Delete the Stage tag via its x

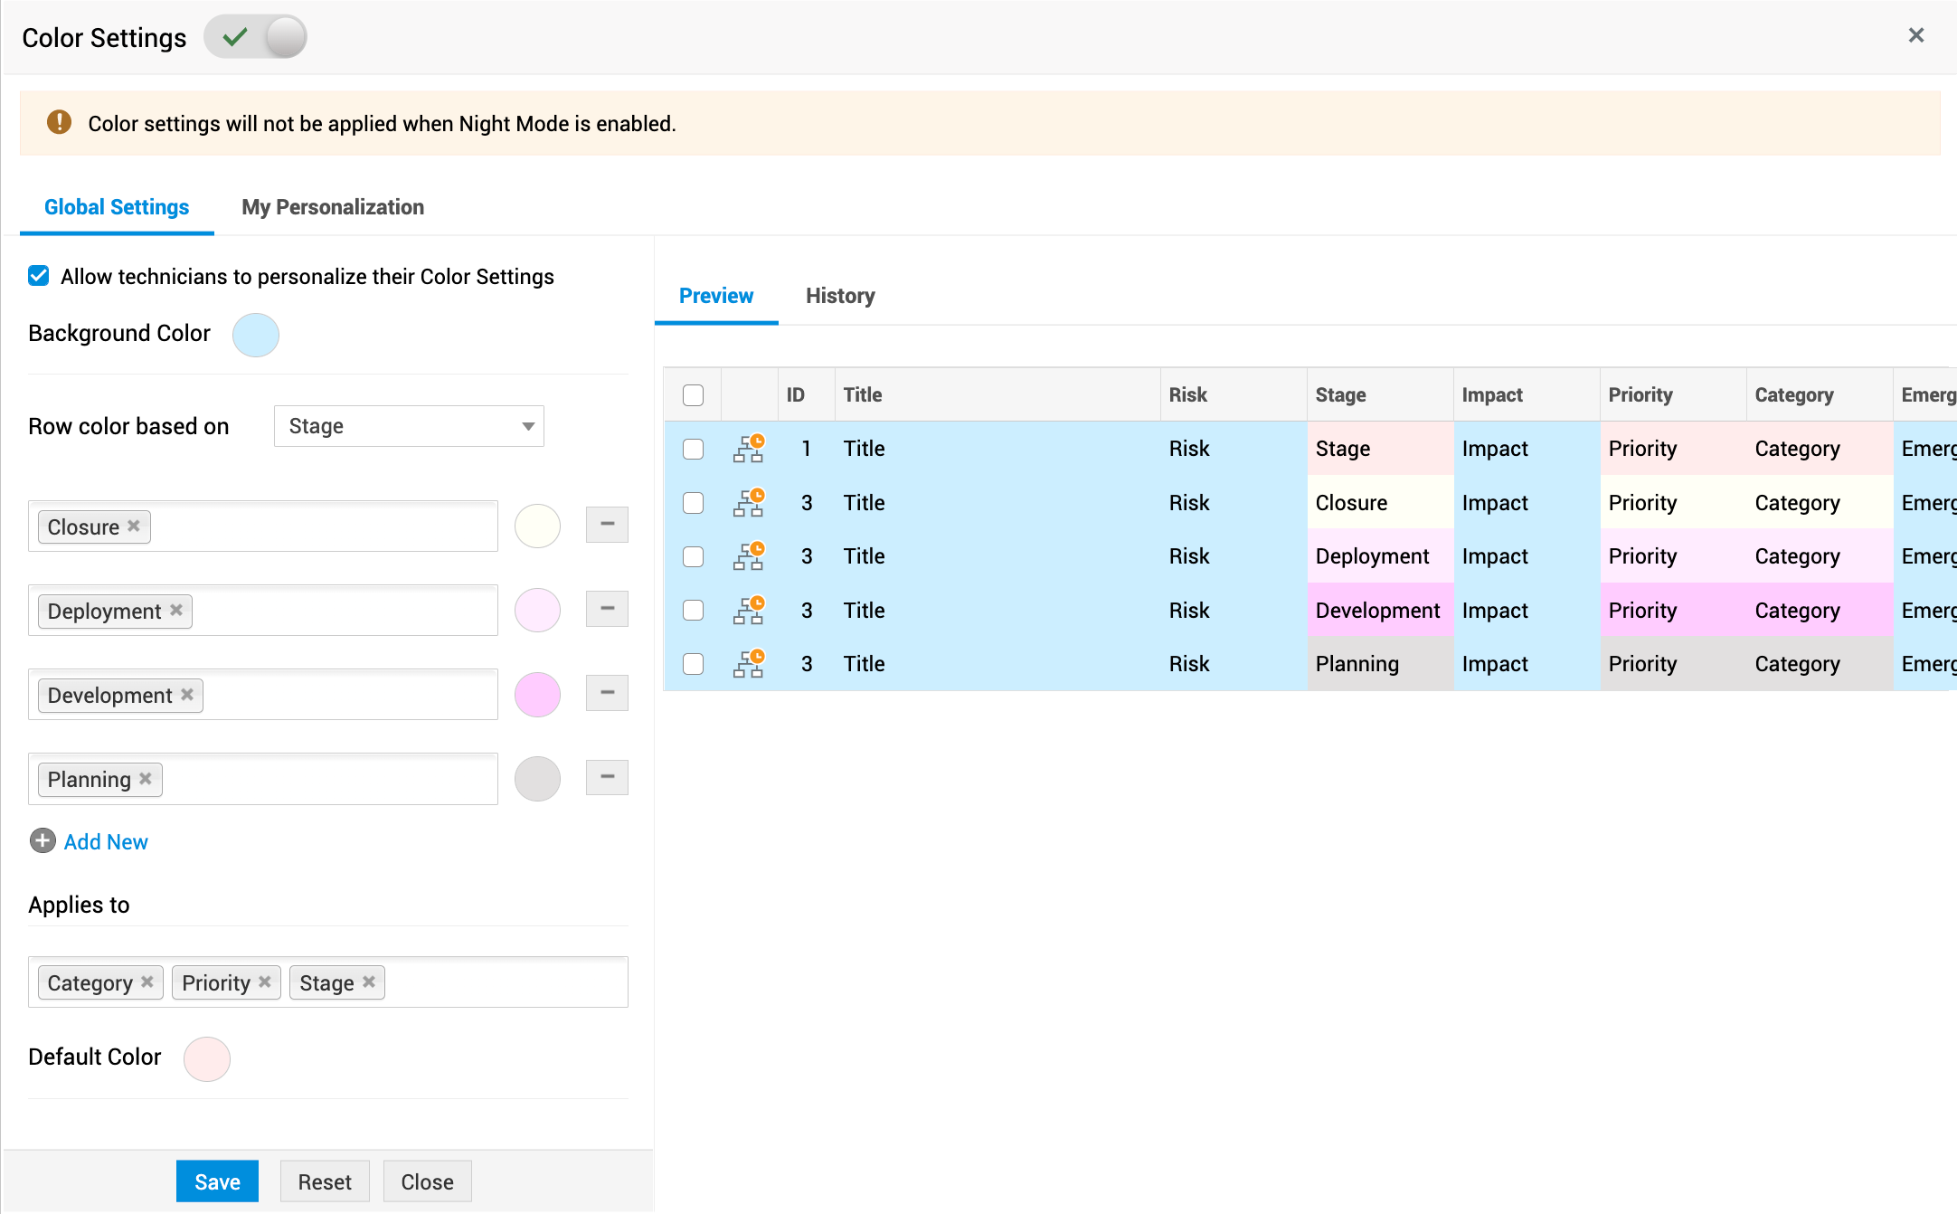[x=369, y=982]
